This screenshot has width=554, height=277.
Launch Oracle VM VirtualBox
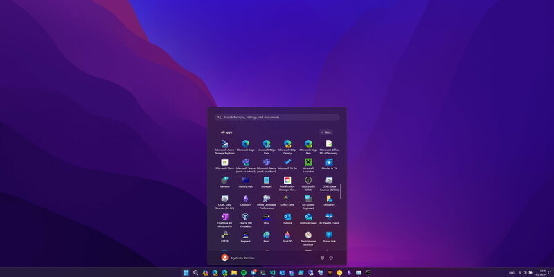point(246,220)
